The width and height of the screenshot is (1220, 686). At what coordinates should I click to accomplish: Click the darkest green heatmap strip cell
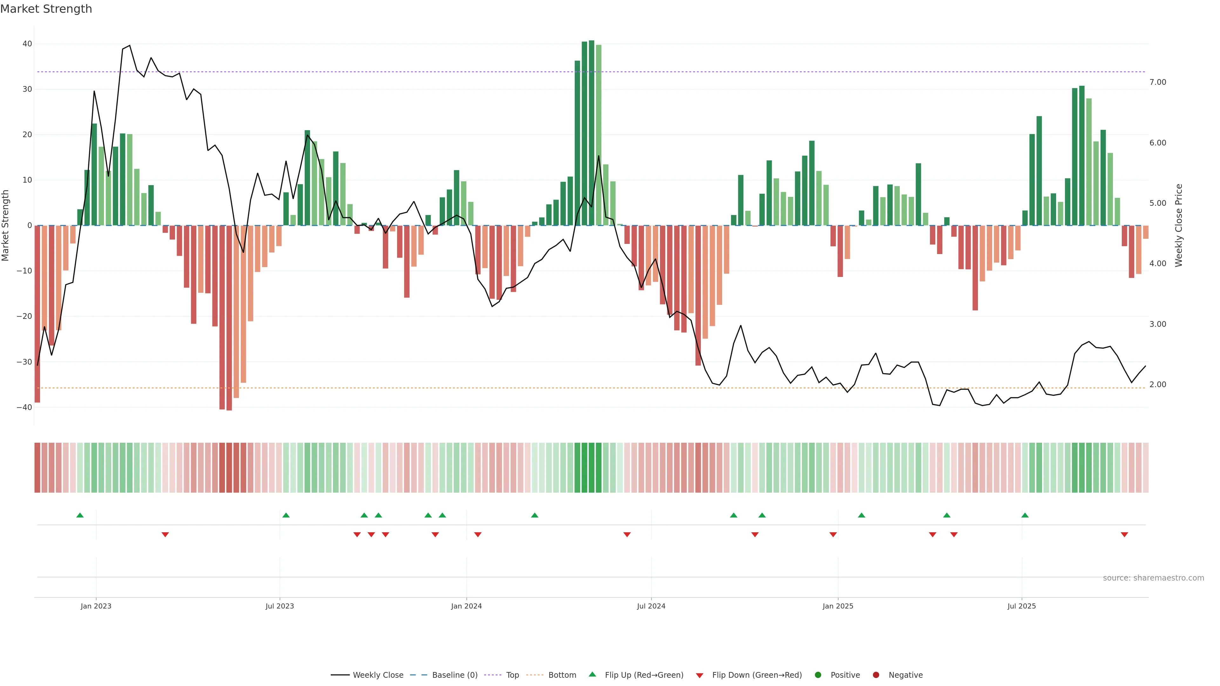point(592,468)
